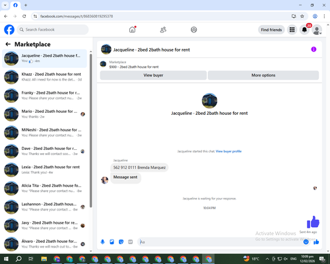Select the Facebook browser tab
The image size is (330, 264).
pyautogui.click(x=15, y=5)
